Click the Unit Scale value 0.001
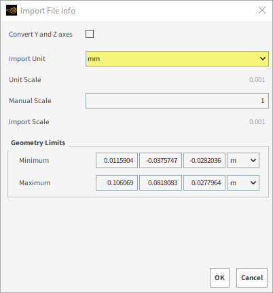Image resolution: width=273 pixels, height=293 pixels. coord(257,80)
